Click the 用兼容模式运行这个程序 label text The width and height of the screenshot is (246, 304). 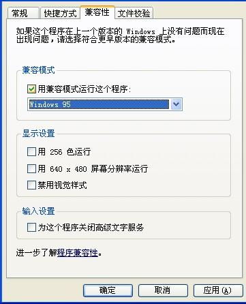[x=84, y=89]
